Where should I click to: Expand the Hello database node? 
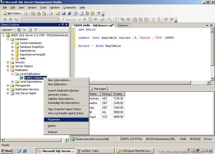click(x=12, y=58)
